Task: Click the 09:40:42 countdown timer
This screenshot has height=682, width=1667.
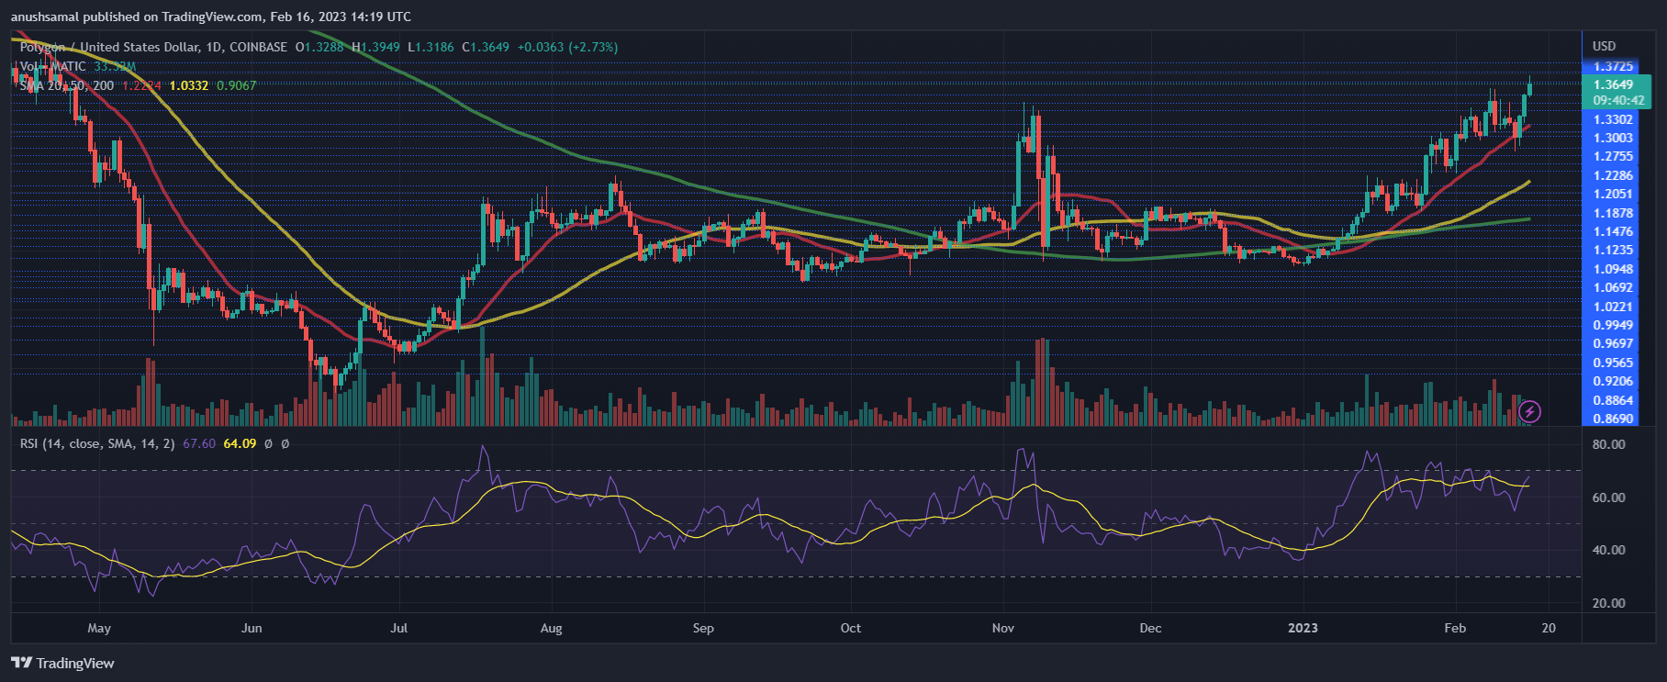Action: 1619,100
